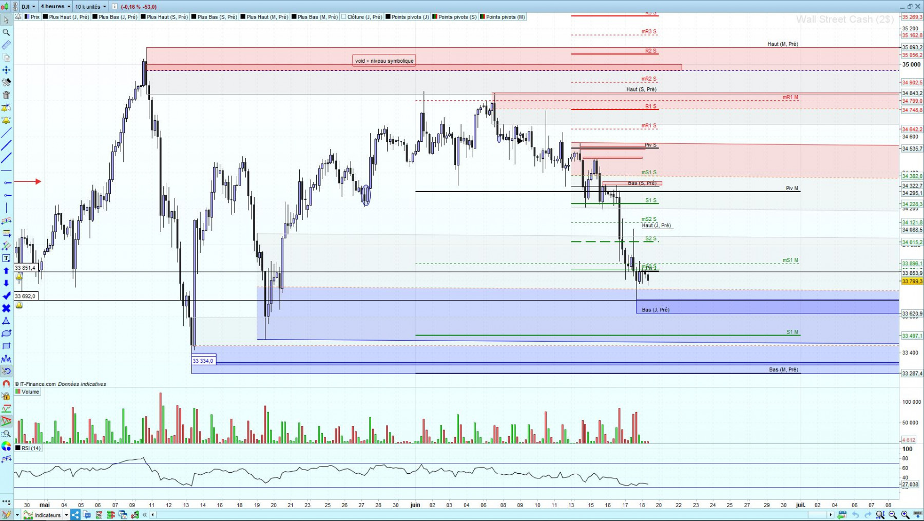
Task: Click the info icon beside unit selector
Action: pyautogui.click(x=114, y=7)
